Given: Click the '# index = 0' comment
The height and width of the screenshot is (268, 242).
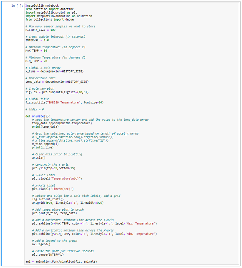Looking at the screenshot, I should [35, 109].
